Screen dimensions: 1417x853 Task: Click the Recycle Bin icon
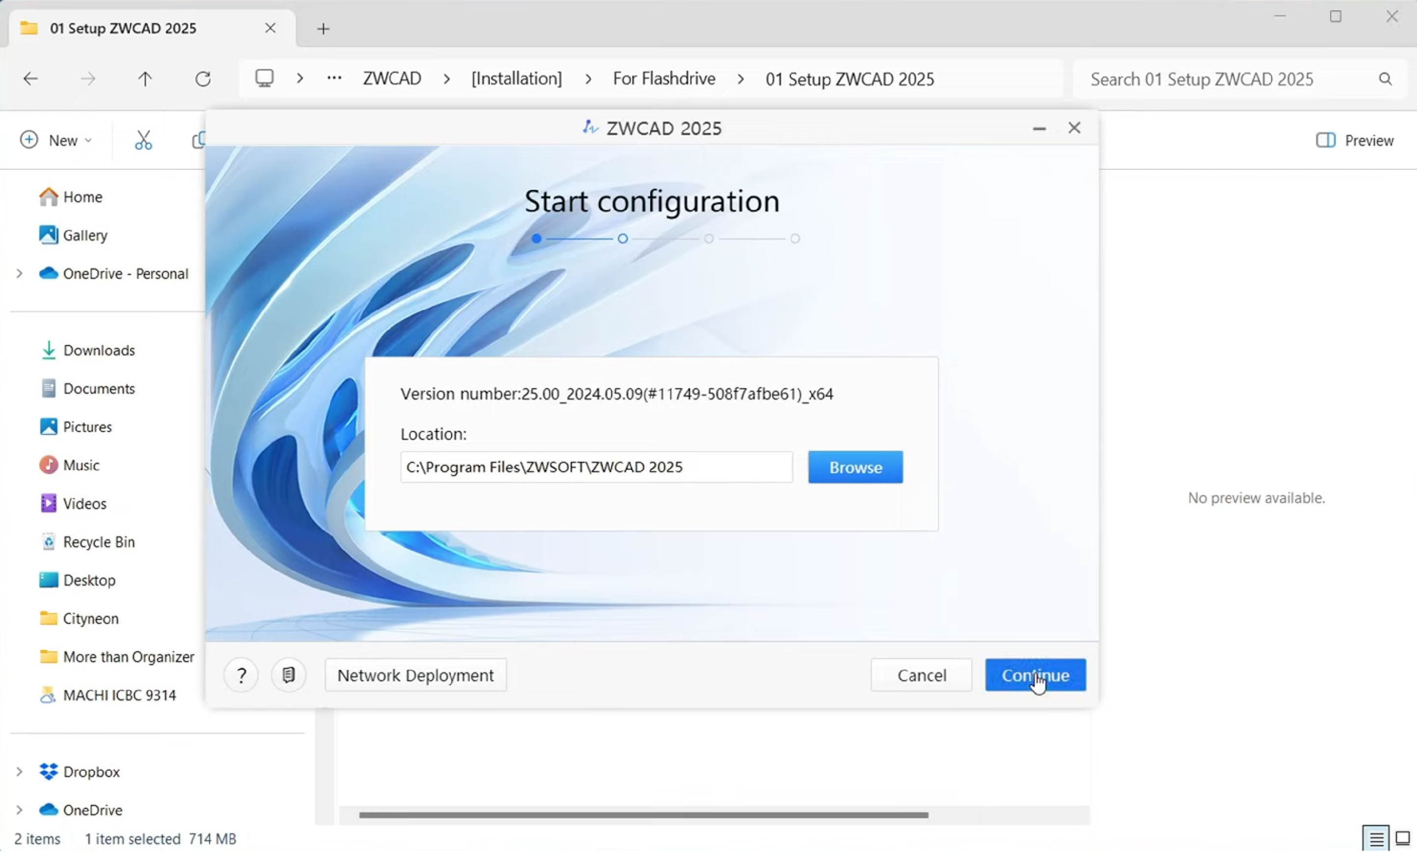[48, 541]
